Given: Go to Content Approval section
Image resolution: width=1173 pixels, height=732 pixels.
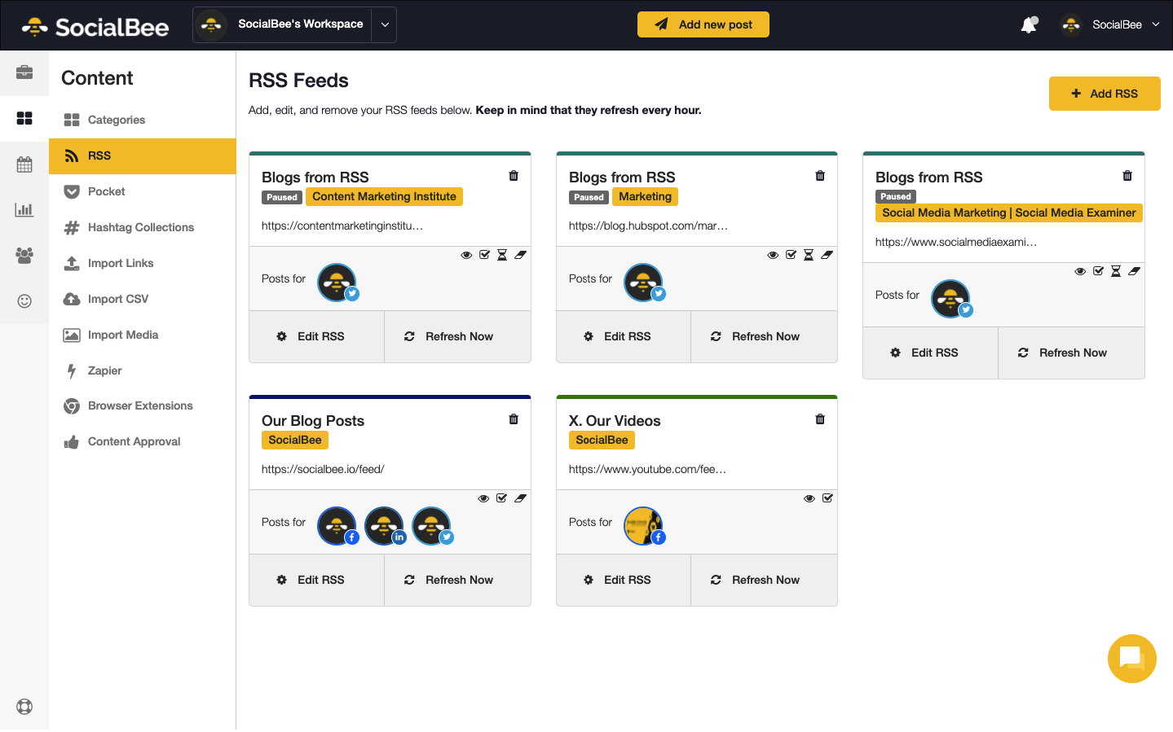Looking at the screenshot, I should pyautogui.click(x=134, y=441).
